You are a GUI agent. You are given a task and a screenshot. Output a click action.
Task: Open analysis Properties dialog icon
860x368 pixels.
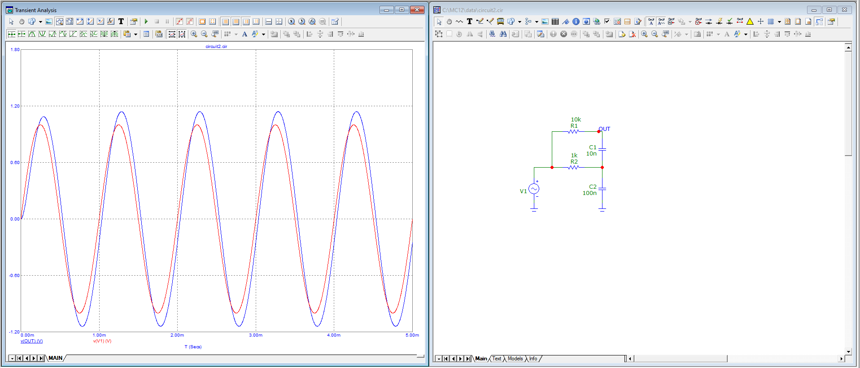coord(133,22)
